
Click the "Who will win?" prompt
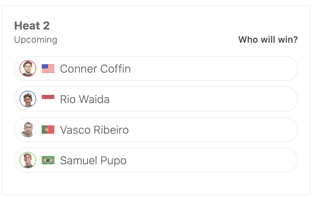point(268,40)
